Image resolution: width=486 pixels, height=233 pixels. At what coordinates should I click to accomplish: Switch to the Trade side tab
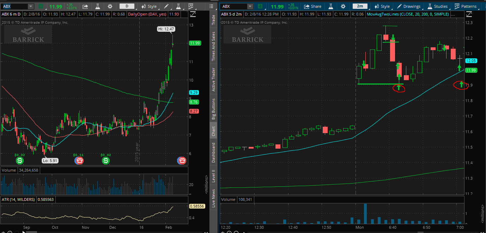click(213, 20)
